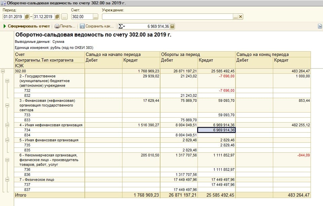
Task: Click the green run arrow icon
Action: click(5, 26)
